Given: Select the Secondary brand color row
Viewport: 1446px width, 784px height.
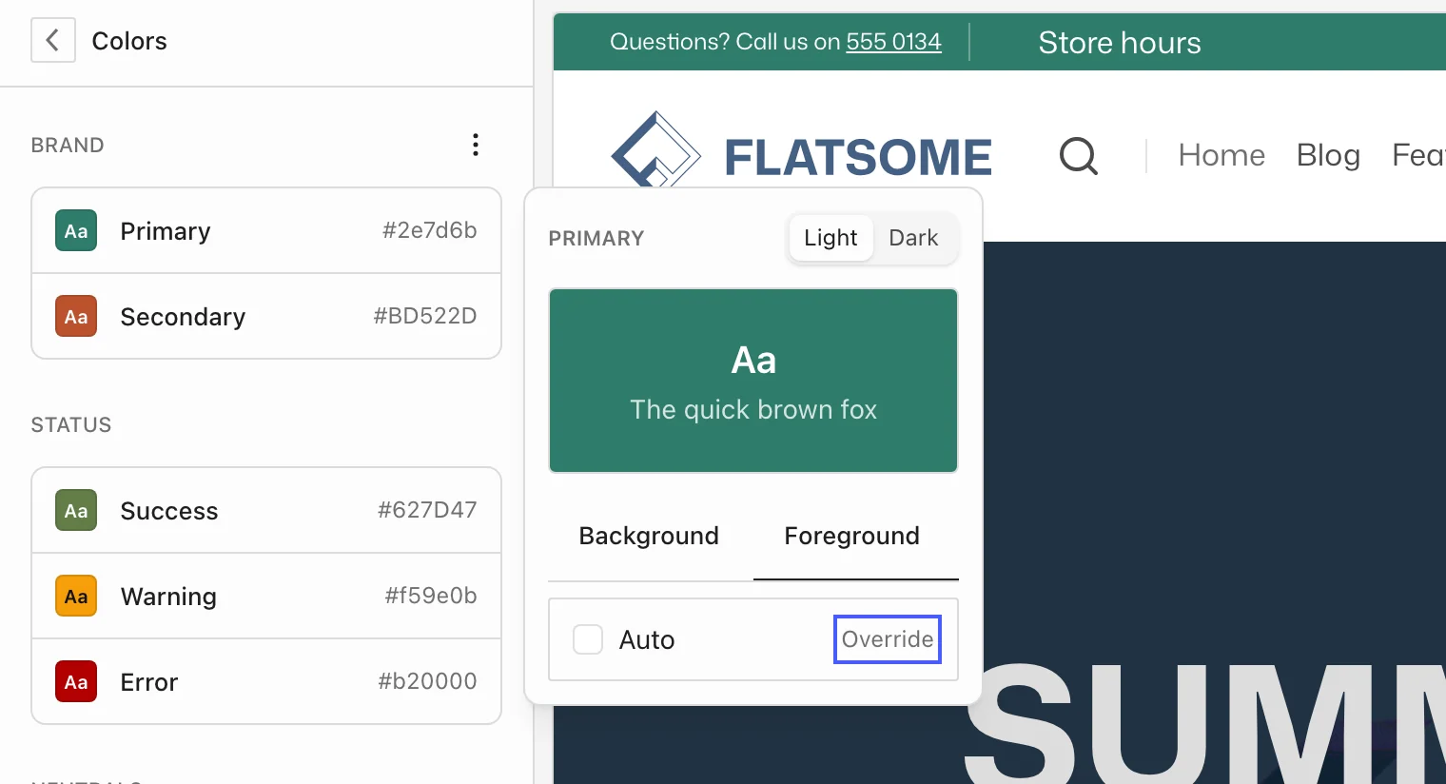Looking at the screenshot, I should pyautogui.click(x=266, y=317).
